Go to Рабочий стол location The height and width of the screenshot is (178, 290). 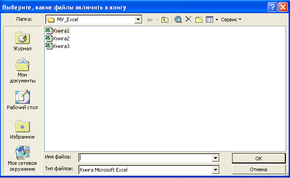tap(22, 100)
